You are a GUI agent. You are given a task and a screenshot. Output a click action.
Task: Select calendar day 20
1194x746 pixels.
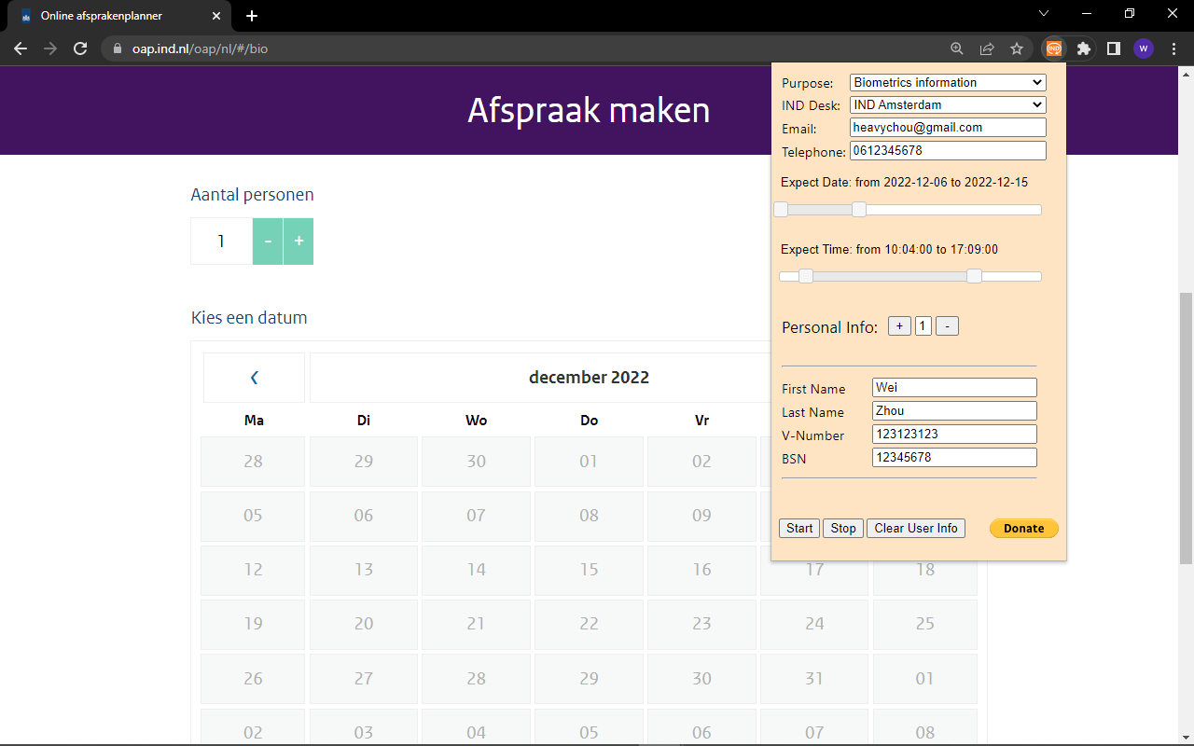(x=364, y=624)
